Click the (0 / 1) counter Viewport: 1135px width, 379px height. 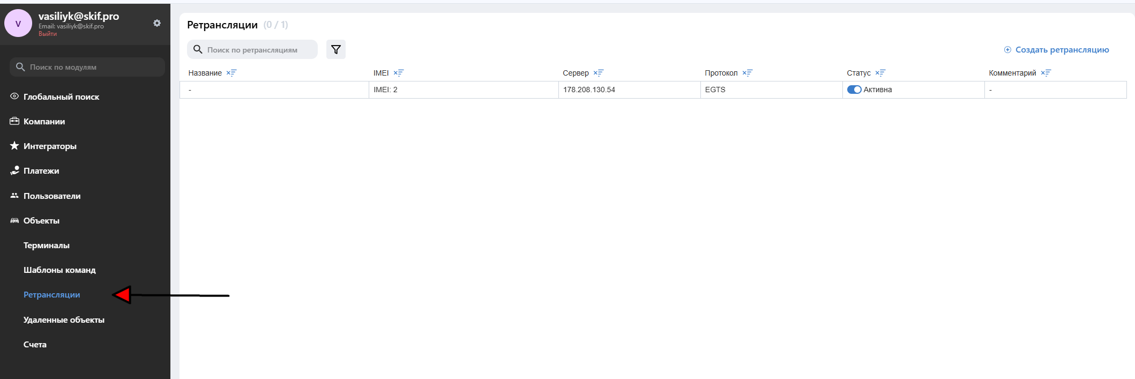tap(276, 25)
